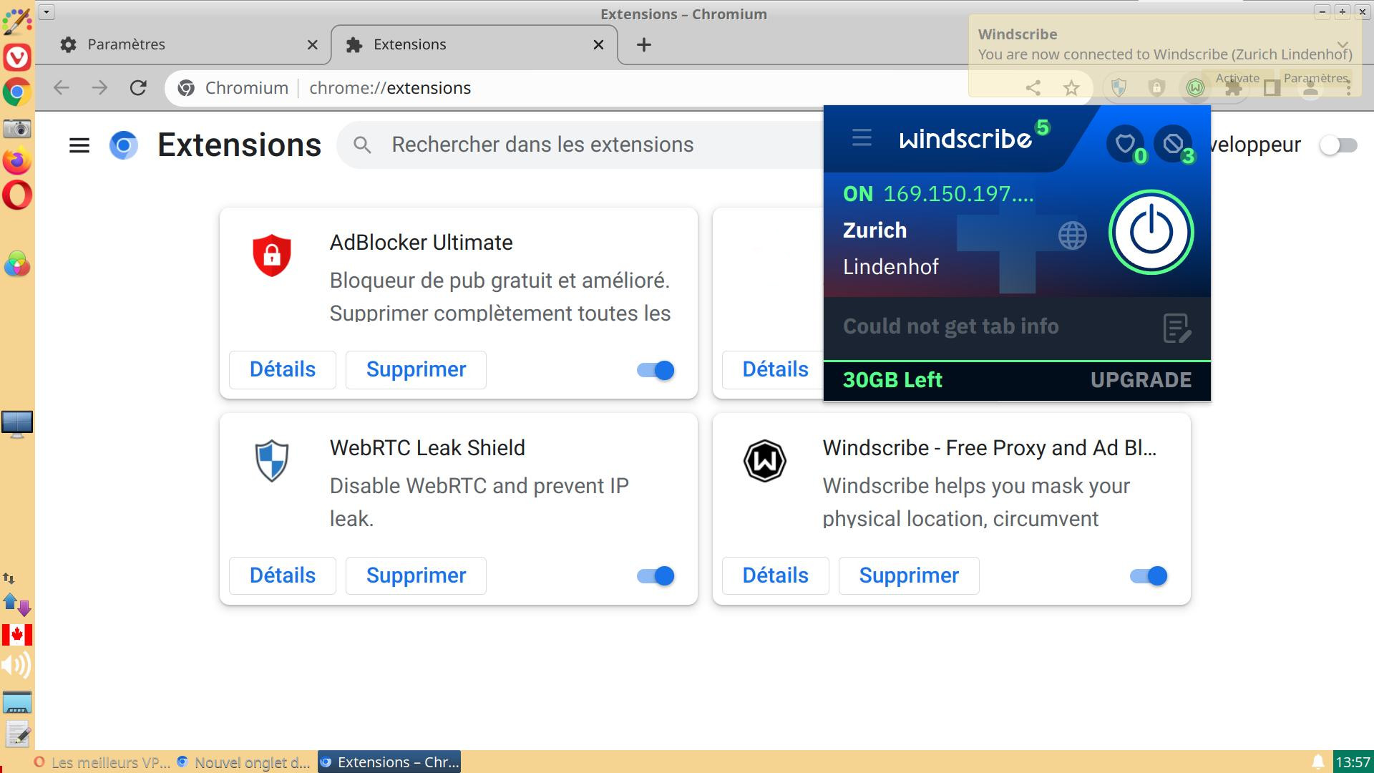Open the window menu dropdown arrow

pos(47,12)
